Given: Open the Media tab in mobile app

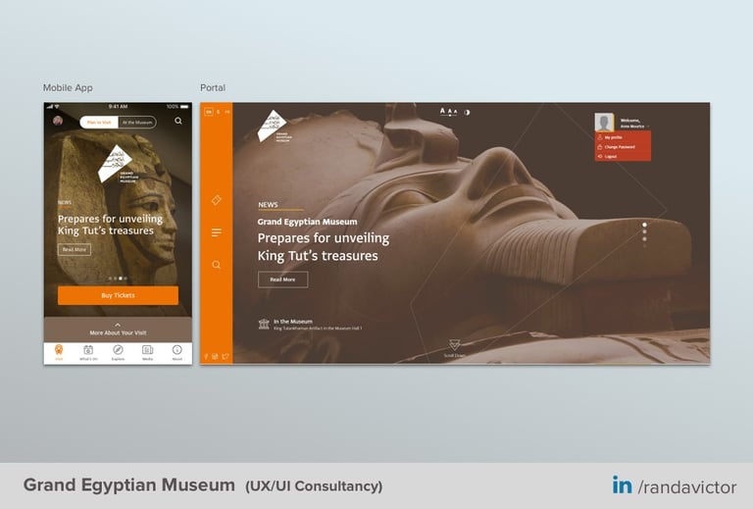Looking at the screenshot, I should (147, 349).
